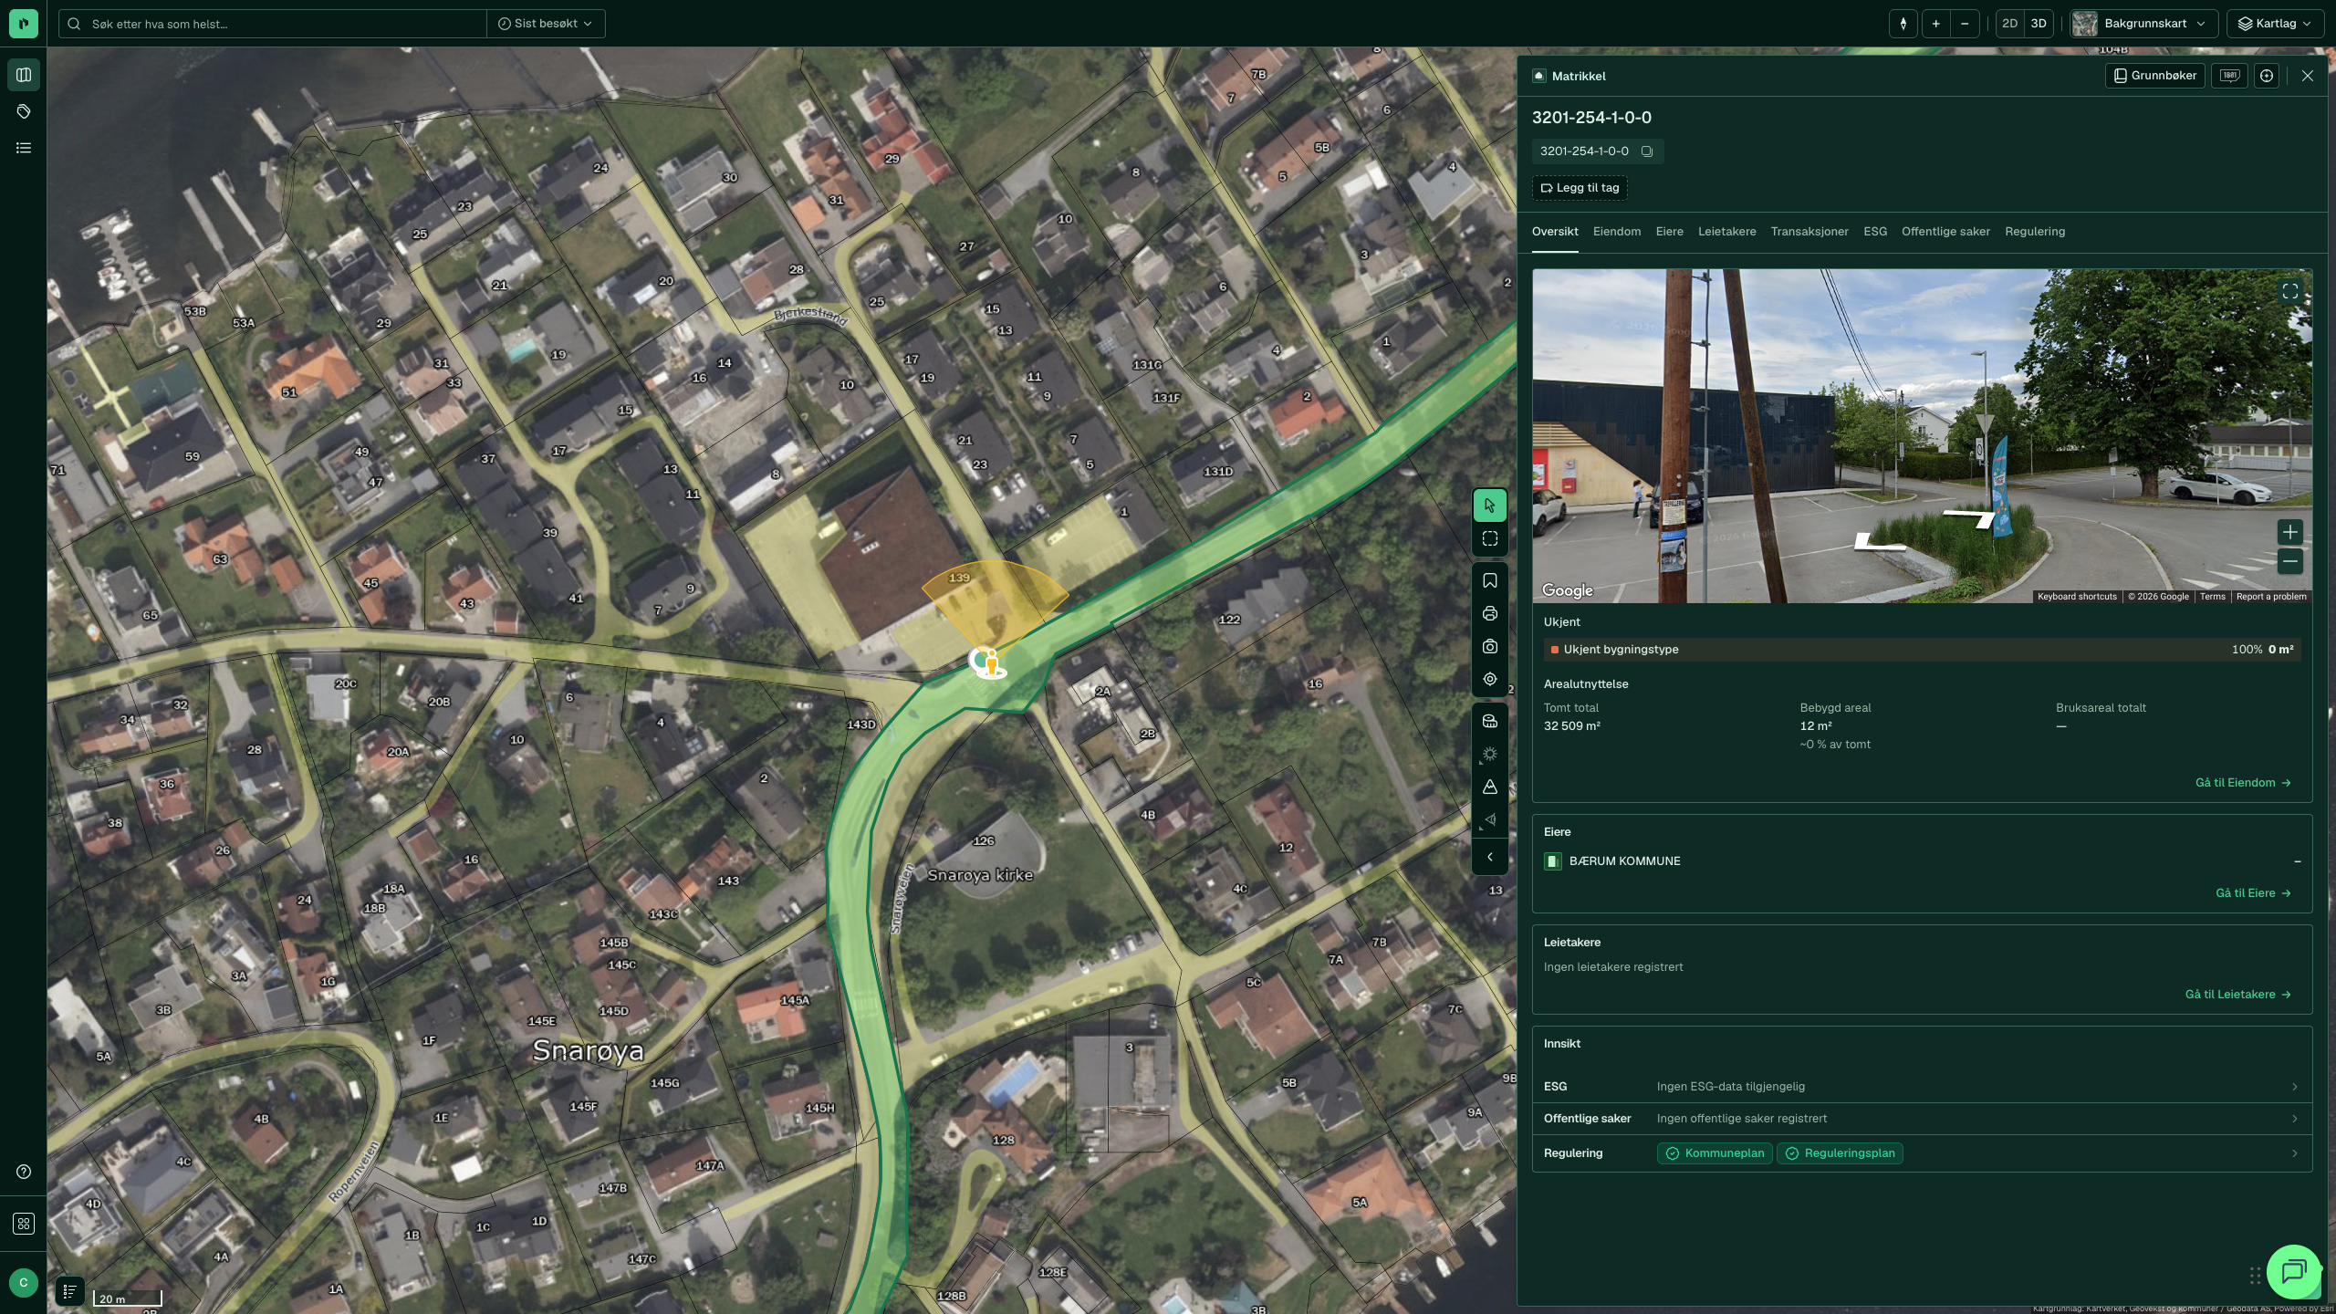The image size is (2336, 1314).
Task: Expand the Offentlige saker insight row
Action: pos(1922,1119)
